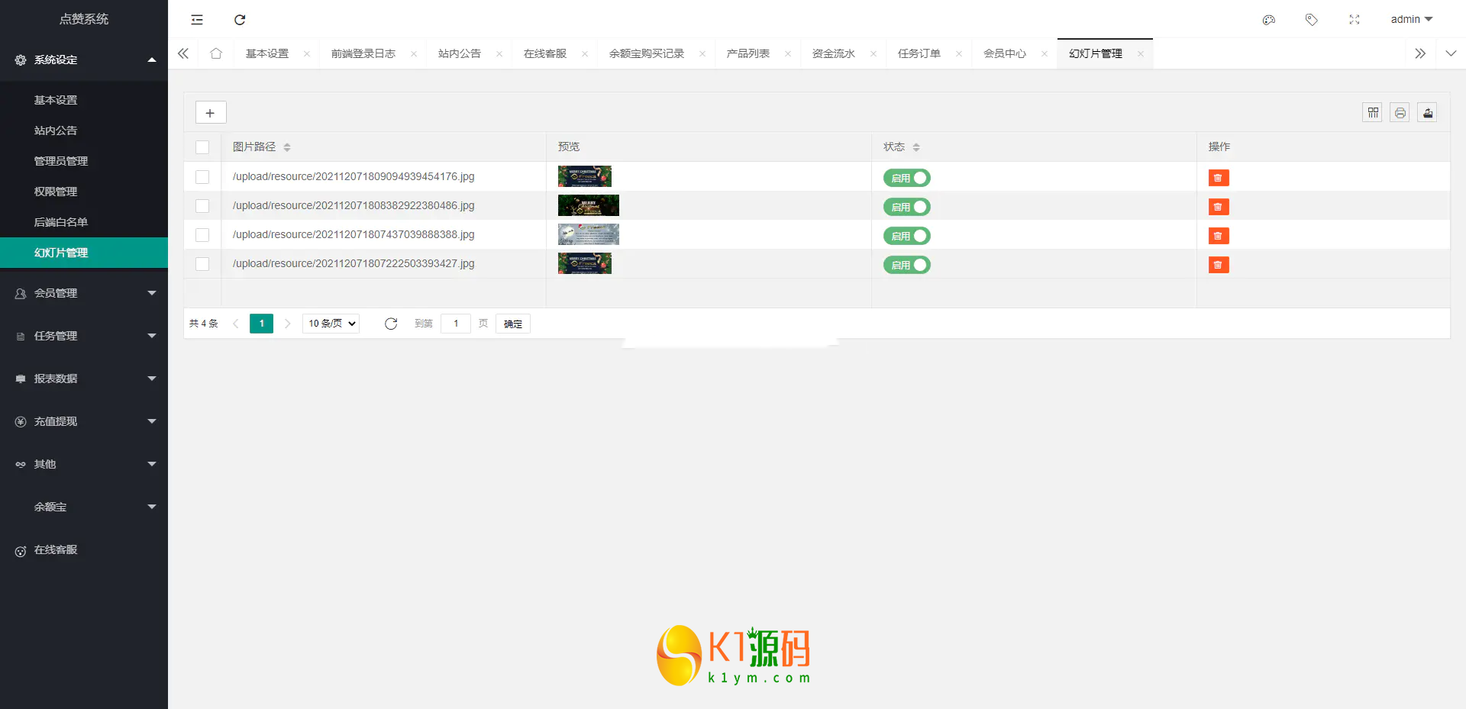Open 权限管理 in the sidebar
This screenshot has height=709, width=1466.
[84, 192]
